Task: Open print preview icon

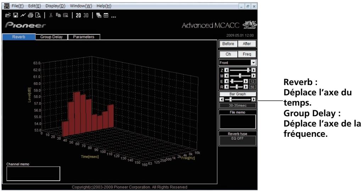Action: click(x=38, y=15)
